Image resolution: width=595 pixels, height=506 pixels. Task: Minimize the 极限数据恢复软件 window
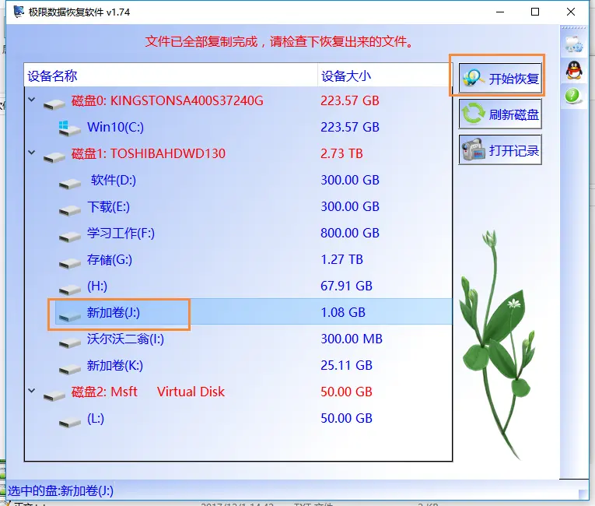click(x=500, y=12)
